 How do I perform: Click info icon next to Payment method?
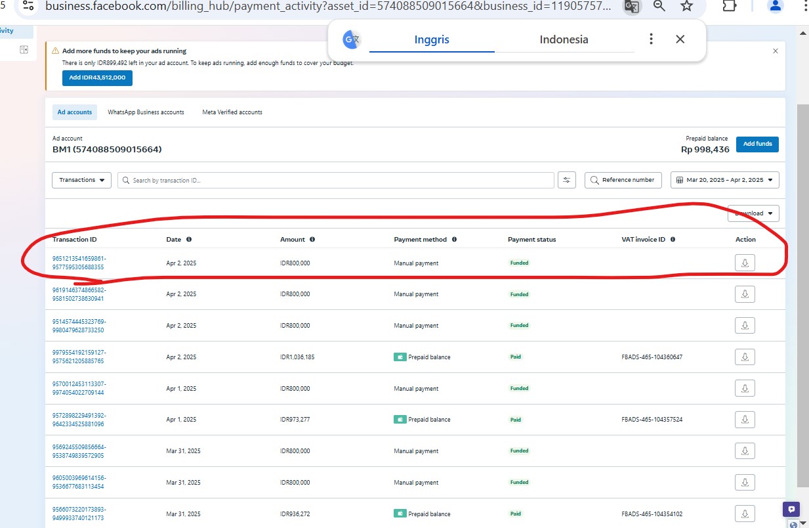pos(454,240)
